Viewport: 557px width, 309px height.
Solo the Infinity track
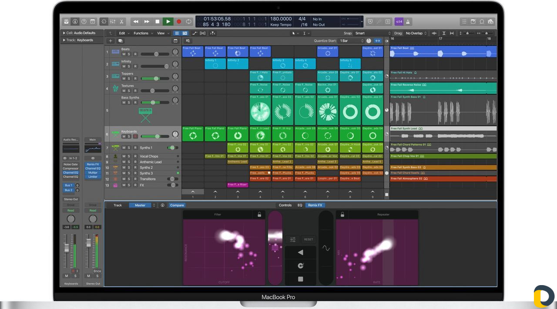pos(129,66)
